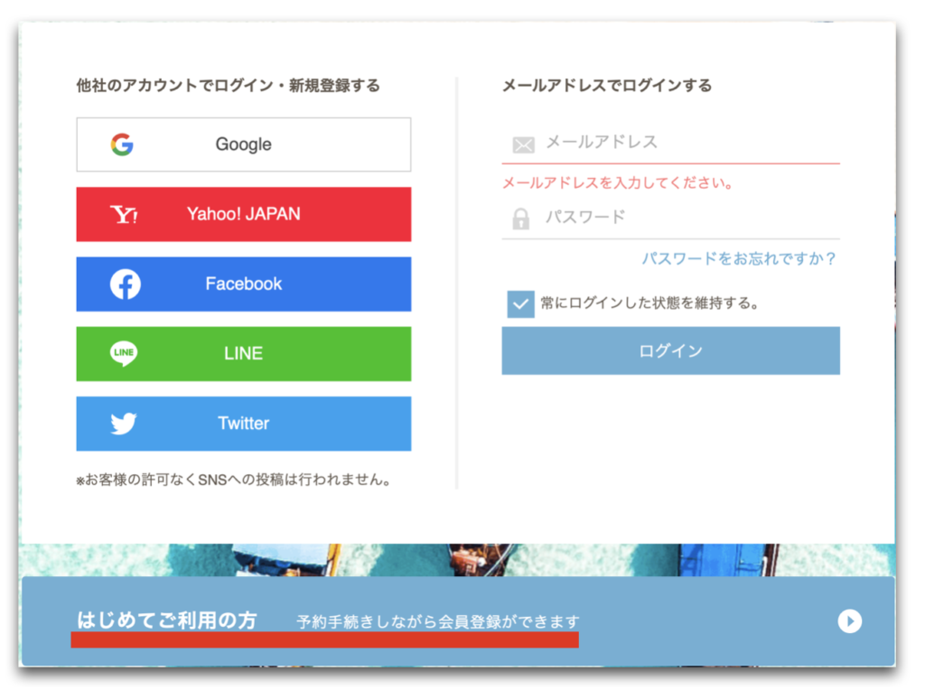Screen dimensions: 925x699
Task: Click the メールアドレスを入力してください error text
Action: [618, 182]
